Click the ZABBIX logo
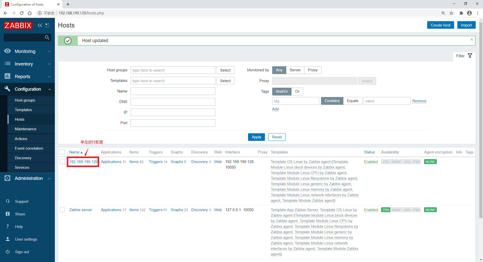Viewport: 483px width, 262px height. [18, 25]
